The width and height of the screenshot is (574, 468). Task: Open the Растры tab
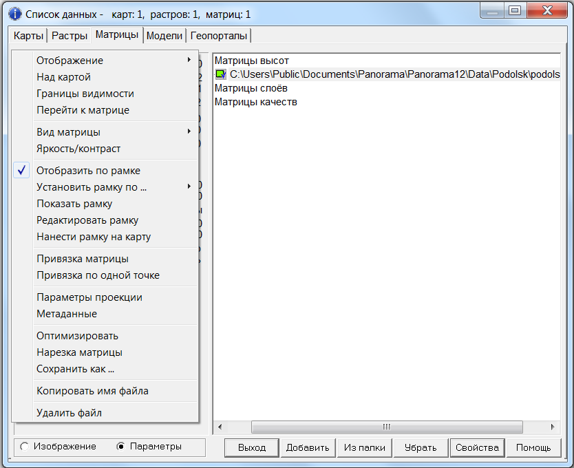click(x=69, y=36)
